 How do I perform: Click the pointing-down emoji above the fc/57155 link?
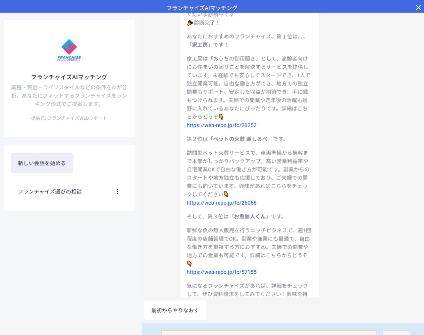point(189,264)
